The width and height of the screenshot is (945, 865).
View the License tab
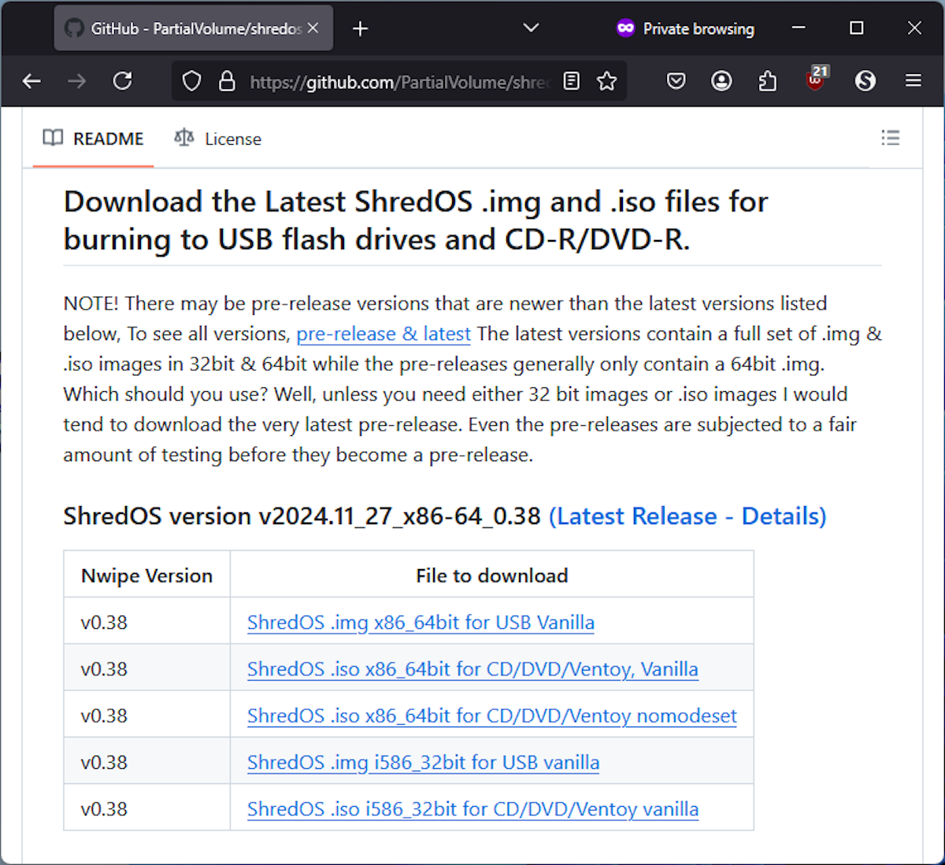217,139
